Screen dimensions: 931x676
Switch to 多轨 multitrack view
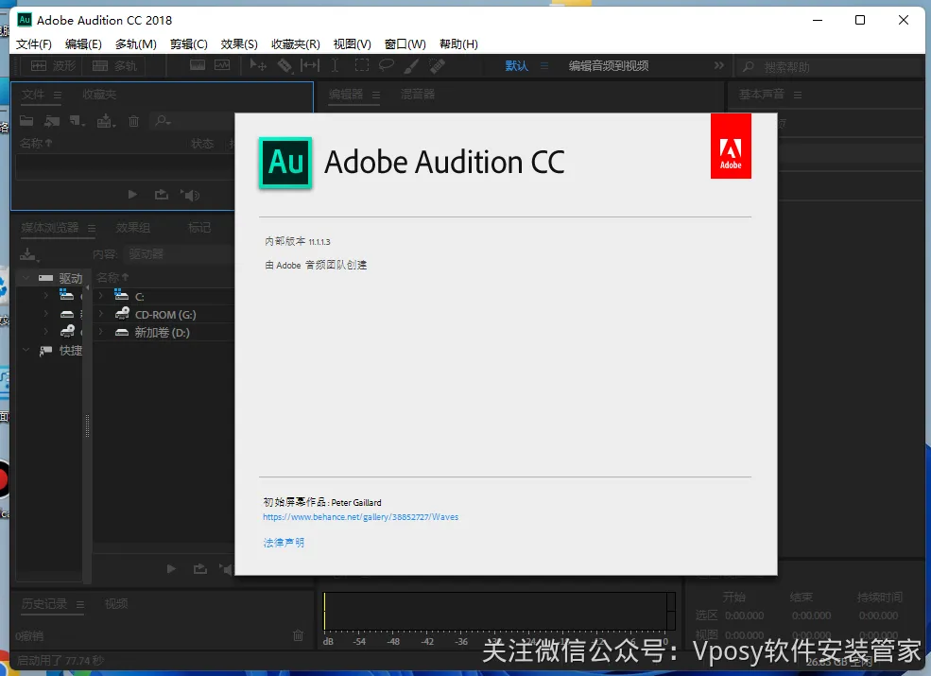pyautogui.click(x=114, y=65)
